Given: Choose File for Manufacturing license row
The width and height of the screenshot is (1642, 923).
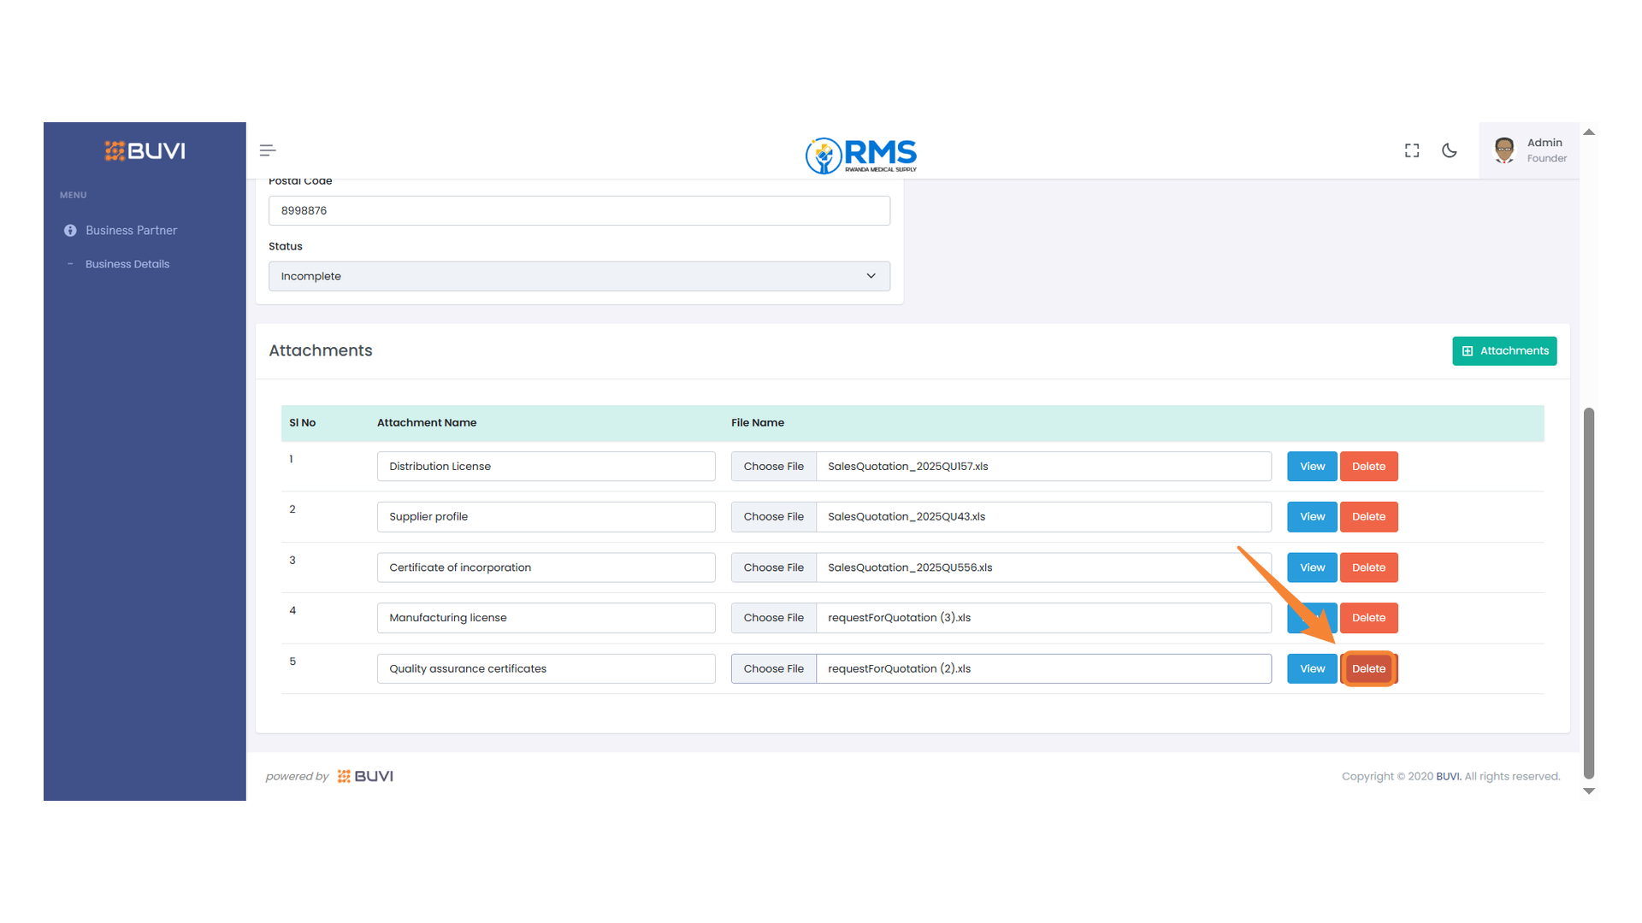Looking at the screenshot, I should point(773,618).
